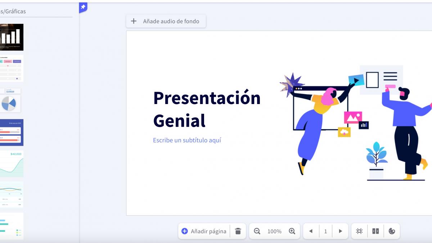The height and width of the screenshot is (243, 432).
Task: Select the Escribe un subtítulo aquí text
Action: (x=187, y=140)
